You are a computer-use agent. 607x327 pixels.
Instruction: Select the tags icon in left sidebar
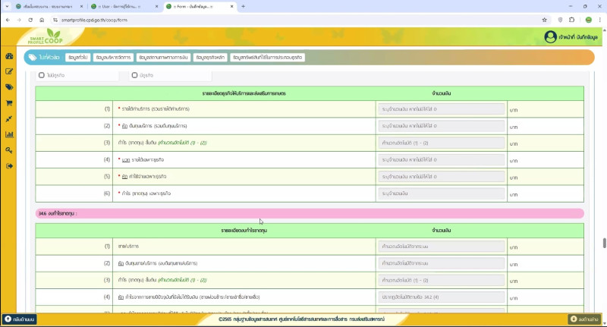9,88
